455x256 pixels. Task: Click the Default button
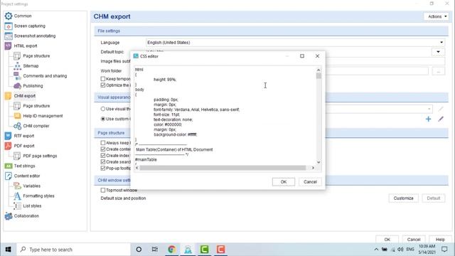[x=434, y=198]
